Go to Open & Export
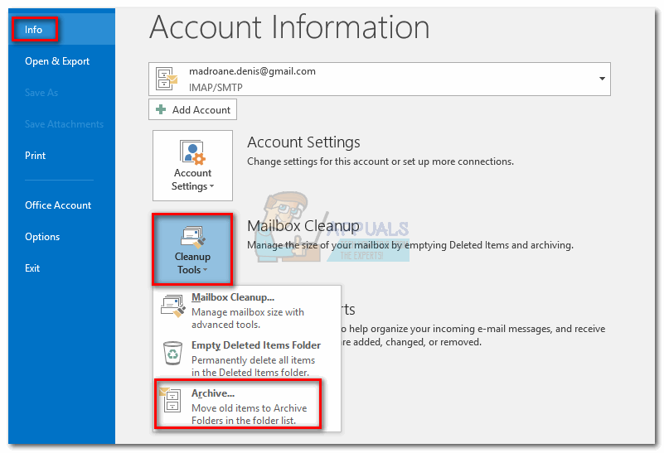 [x=57, y=61]
